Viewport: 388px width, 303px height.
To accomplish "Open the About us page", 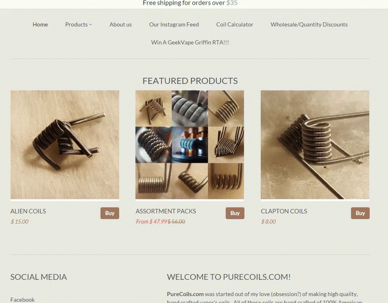I will (121, 24).
